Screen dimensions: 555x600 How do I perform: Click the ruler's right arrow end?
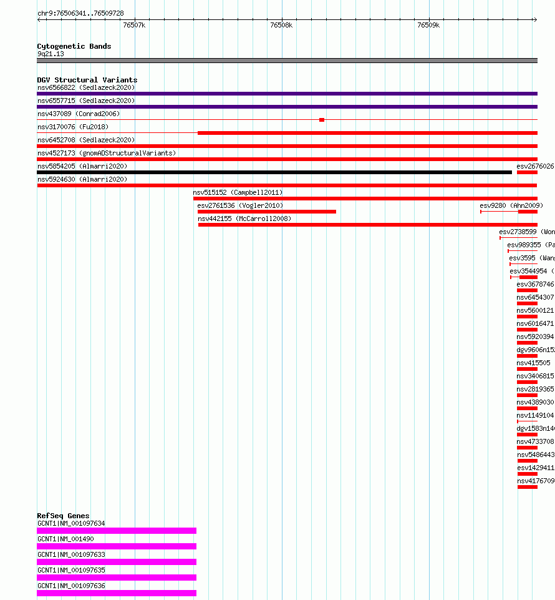(535, 19)
